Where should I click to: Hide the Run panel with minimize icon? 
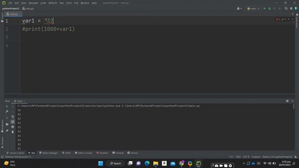(x=292, y=101)
